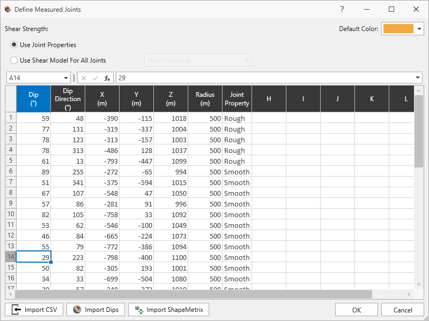Open the Mohr-Coulomb shear model dropdown

197,60
